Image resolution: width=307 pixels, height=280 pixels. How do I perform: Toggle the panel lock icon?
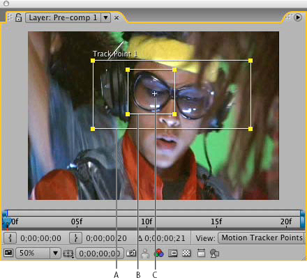[18, 17]
